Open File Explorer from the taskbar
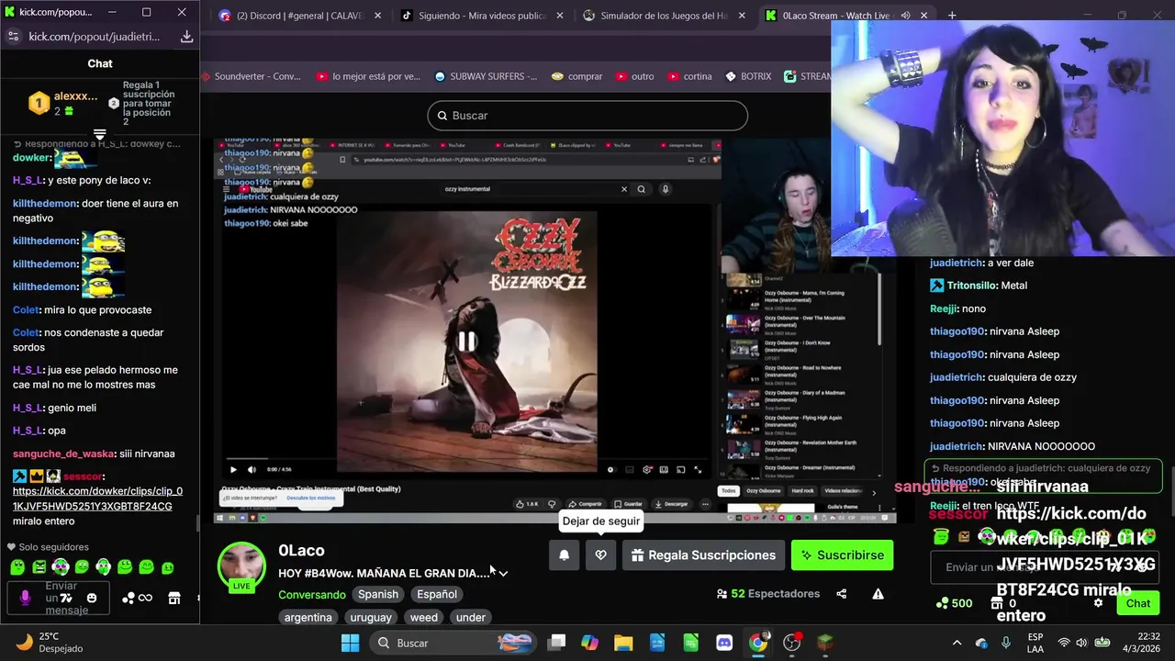Viewport: 1175px width, 661px height. click(x=623, y=643)
